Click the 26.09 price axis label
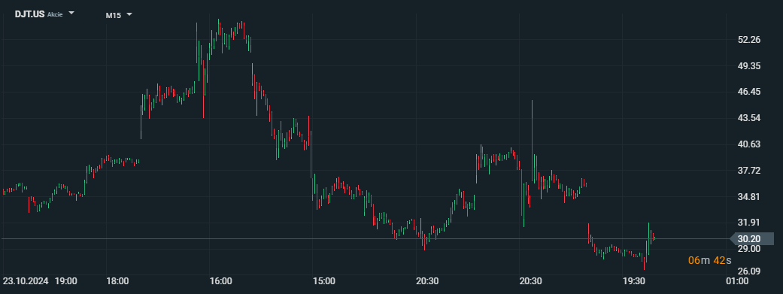 [x=748, y=271]
